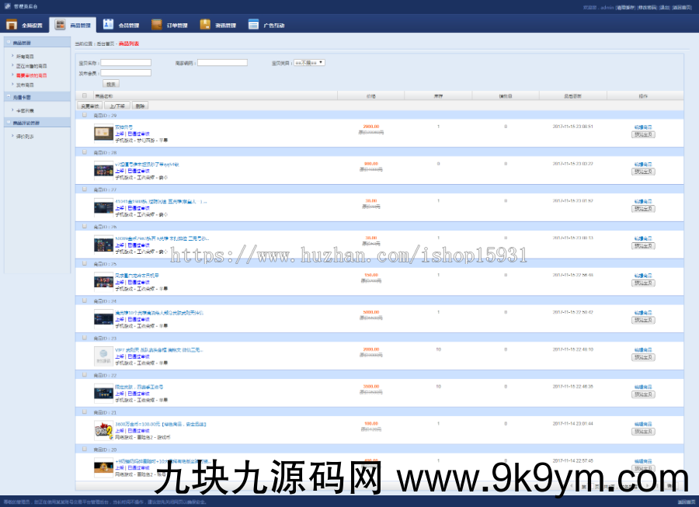The width and height of the screenshot is (699, 507).
Task: Click the 删除 button above the product list
Action: click(139, 105)
